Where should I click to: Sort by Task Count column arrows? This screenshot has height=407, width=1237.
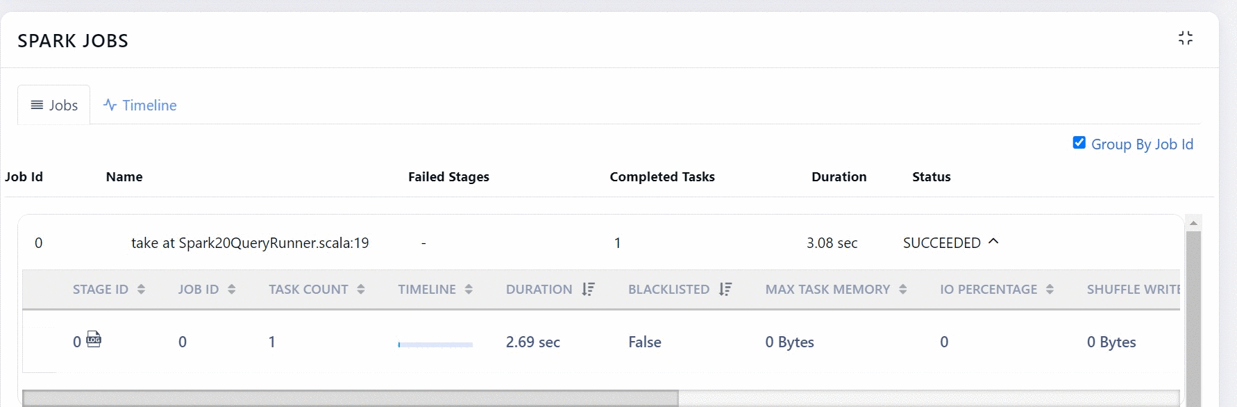point(361,290)
